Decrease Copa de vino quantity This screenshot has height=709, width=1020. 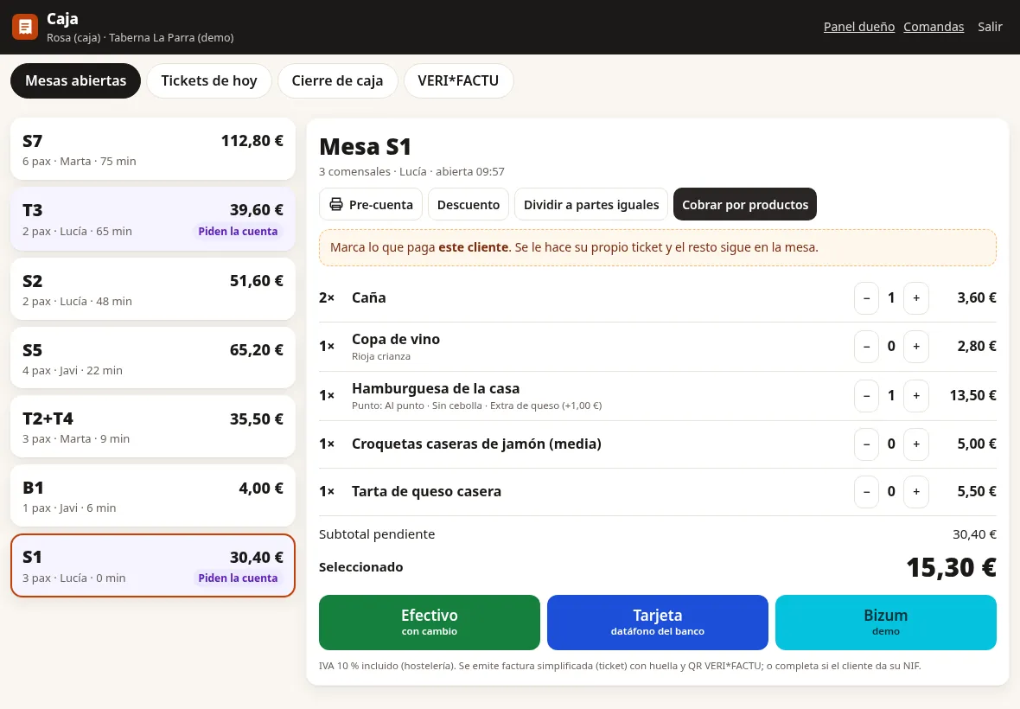click(x=866, y=346)
